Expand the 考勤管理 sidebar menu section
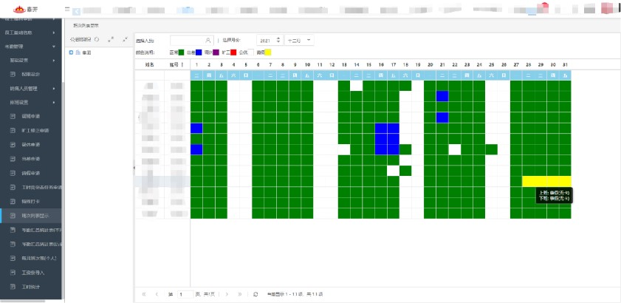Viewport: 621px width, 303px height. 30,47
